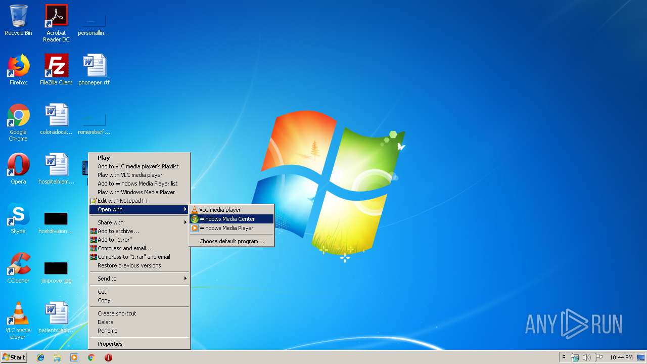Launch Windows Media Player from taskbar
647x364 pixels.
[x=74, y=357]
